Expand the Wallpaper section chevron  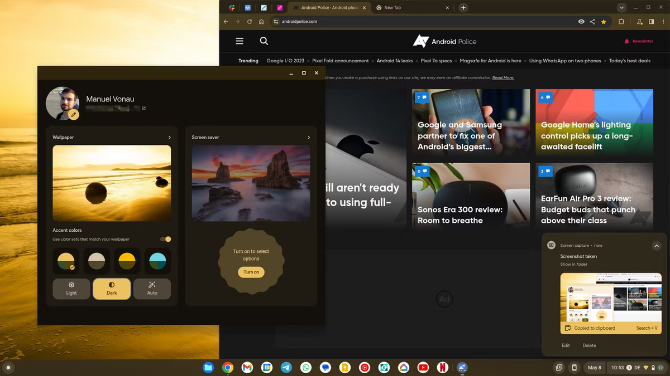point(170,137)
